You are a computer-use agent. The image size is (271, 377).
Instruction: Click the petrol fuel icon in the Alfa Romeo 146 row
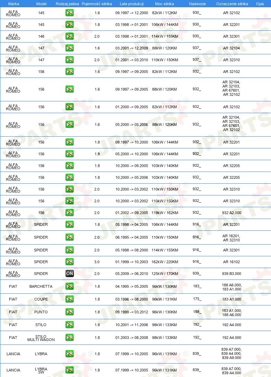click(x=70, y=36)
